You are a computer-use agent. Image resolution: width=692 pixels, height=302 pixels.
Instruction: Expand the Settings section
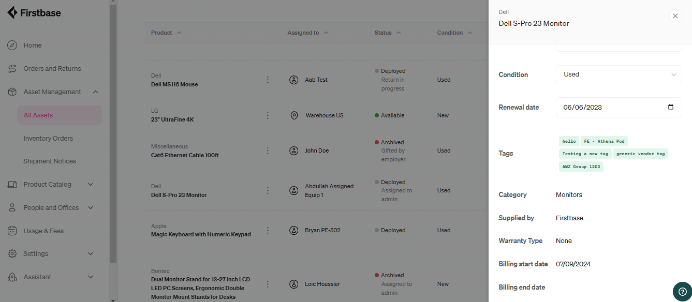click(x=91, y=254)
